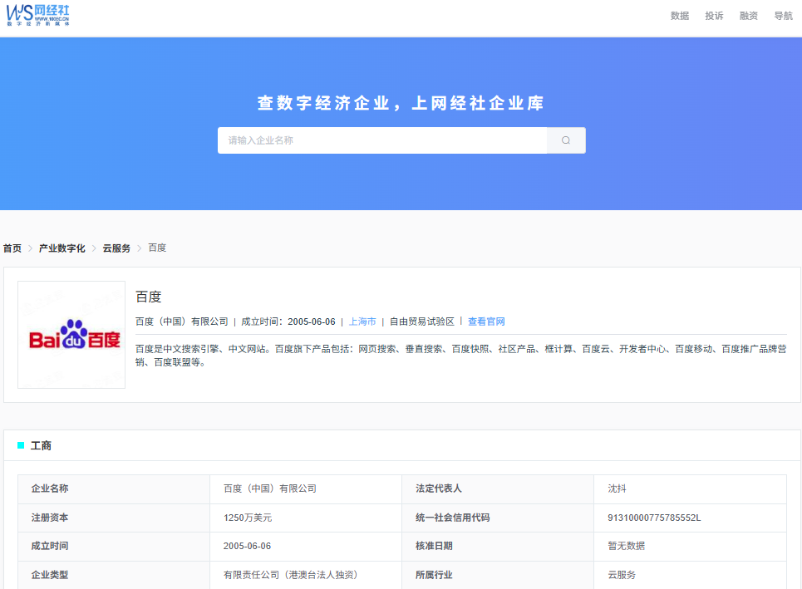Click the 1250万美元 registered capital value
The width and height of the screenshot is (802, 589).
[248, 518]
